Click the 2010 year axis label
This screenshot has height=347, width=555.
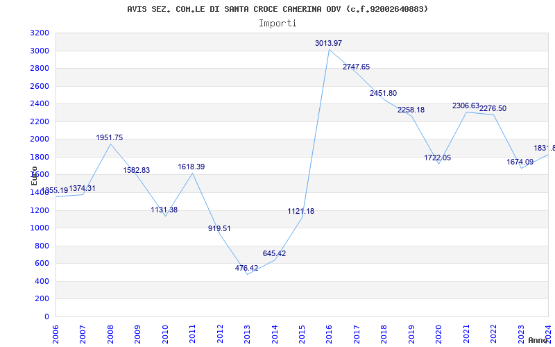165,335
